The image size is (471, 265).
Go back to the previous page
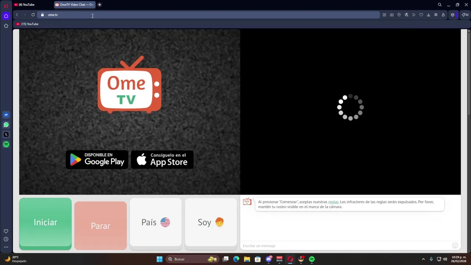point(17,15)
